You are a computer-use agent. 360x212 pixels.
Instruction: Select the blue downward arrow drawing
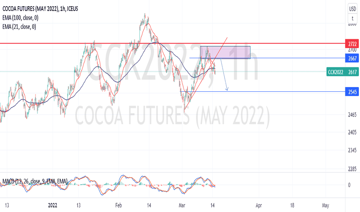click(x=224, y=74)
